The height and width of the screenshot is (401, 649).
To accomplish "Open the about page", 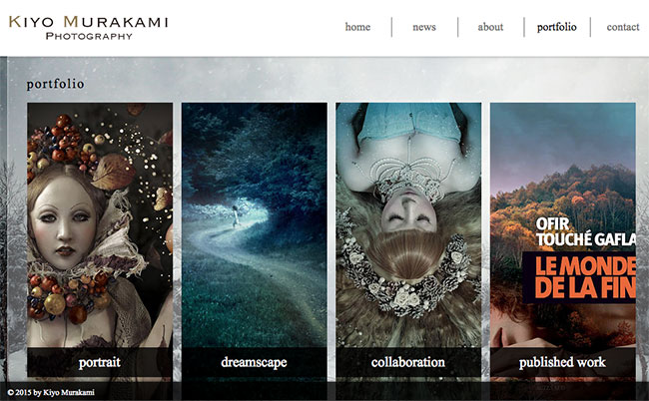I will 490,27.
